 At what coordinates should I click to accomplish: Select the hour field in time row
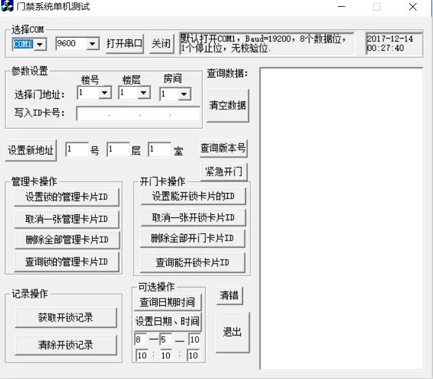click(x=142, y=355)
